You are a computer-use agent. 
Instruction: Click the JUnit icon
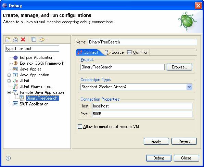click(15, 81)
